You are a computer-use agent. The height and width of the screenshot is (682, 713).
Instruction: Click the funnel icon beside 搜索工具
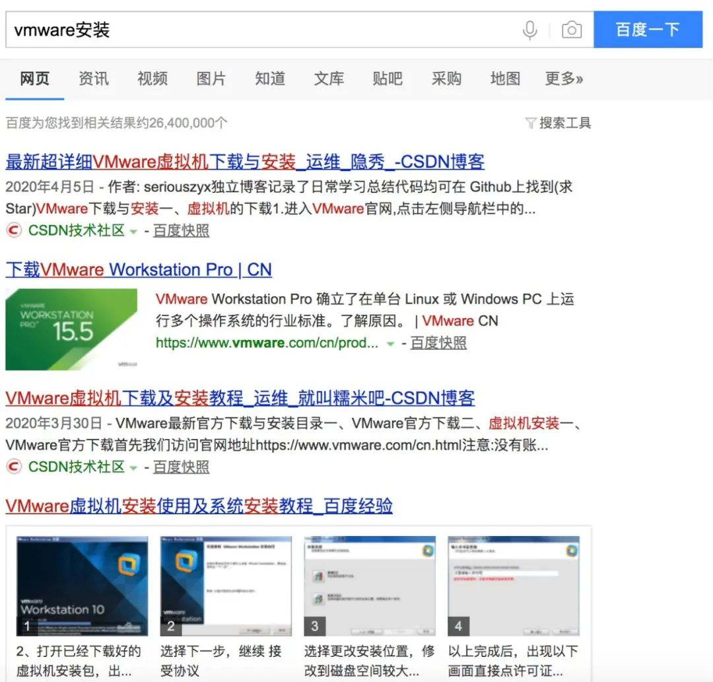pos(531,123)
